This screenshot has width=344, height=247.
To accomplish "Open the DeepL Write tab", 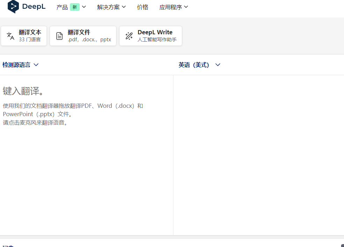I will [x=151, y=36].
